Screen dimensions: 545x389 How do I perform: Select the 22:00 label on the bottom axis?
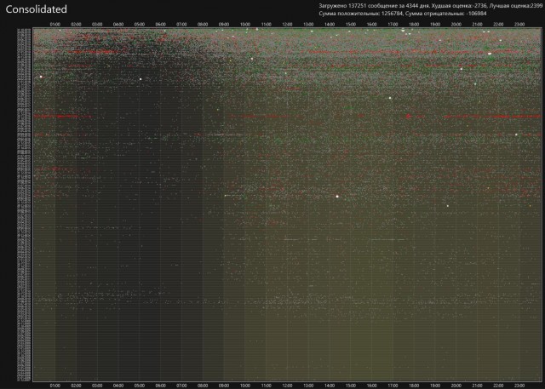point(499,386)
